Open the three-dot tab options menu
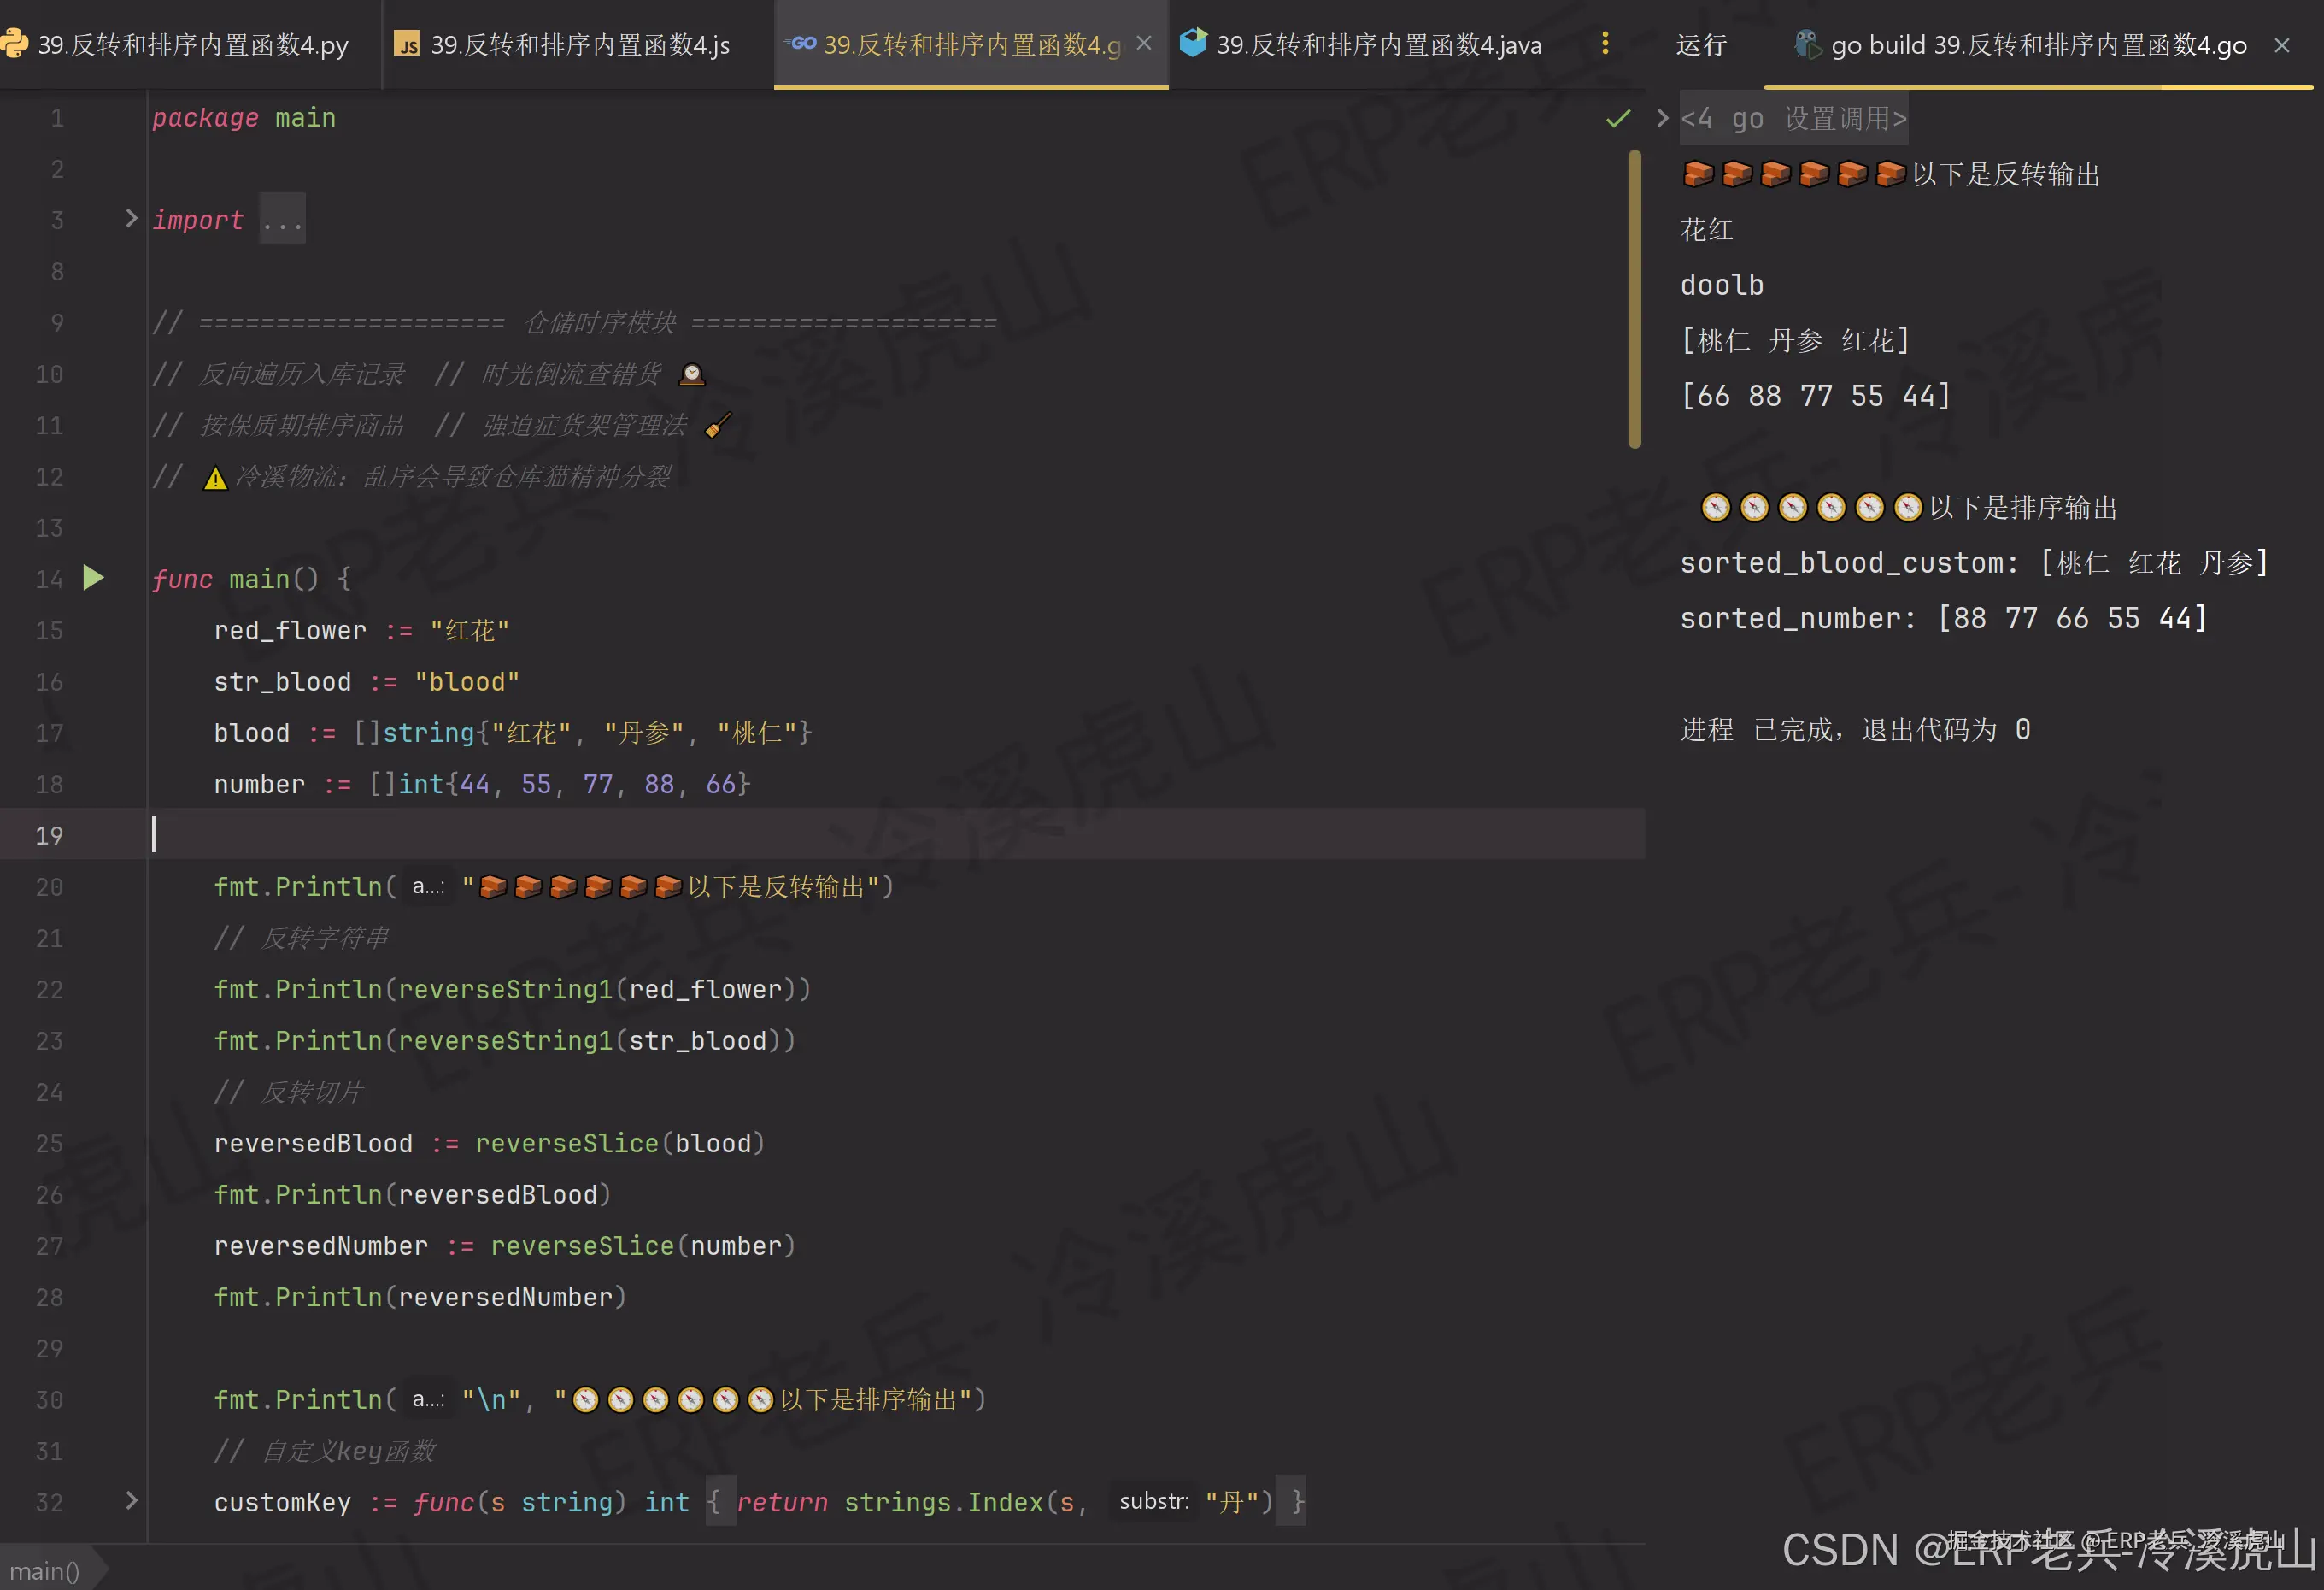Screen dimensions: 2324x1590 [1605, 43]
